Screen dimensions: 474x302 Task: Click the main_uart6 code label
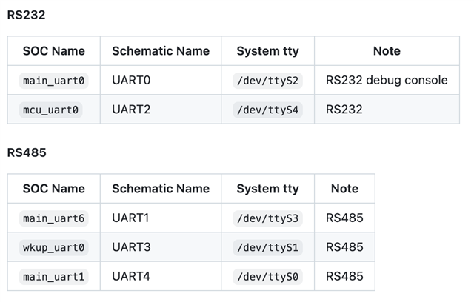(x=54, y=218)
